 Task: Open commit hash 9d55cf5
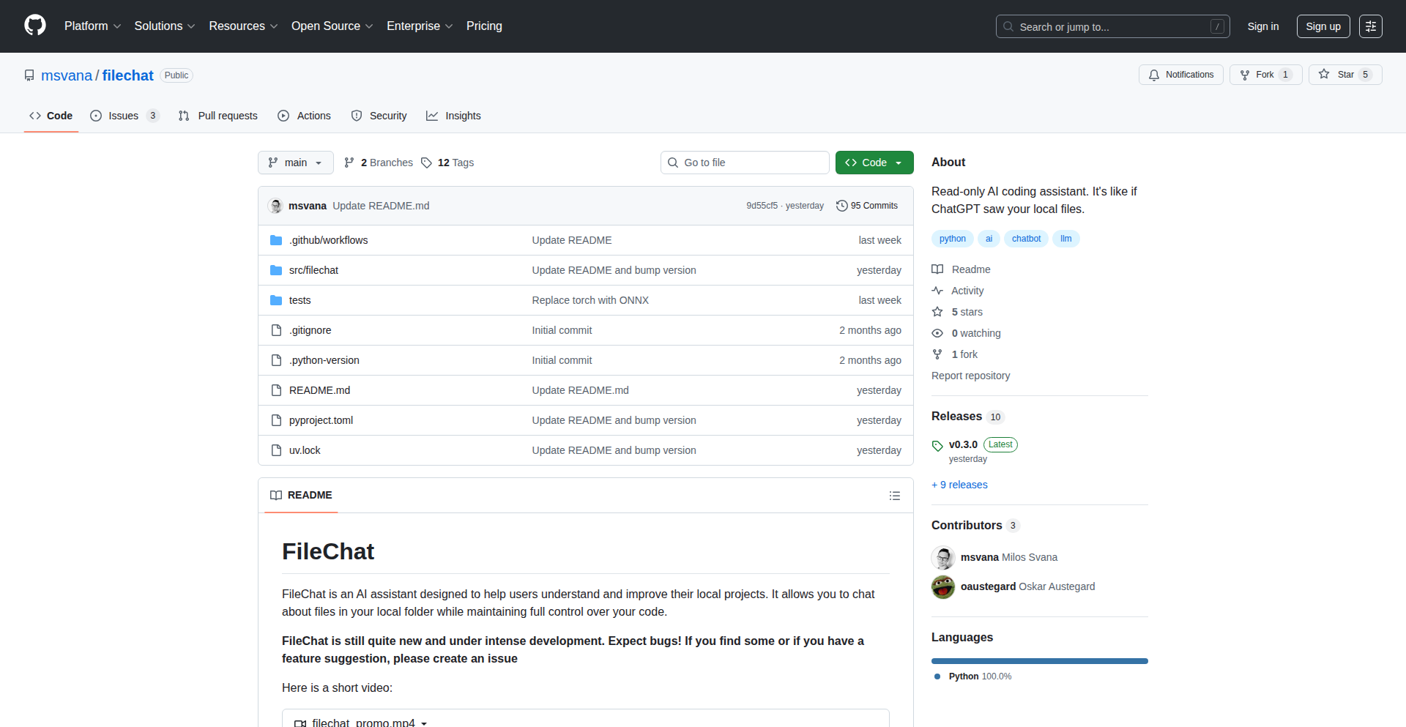[762, 206]
